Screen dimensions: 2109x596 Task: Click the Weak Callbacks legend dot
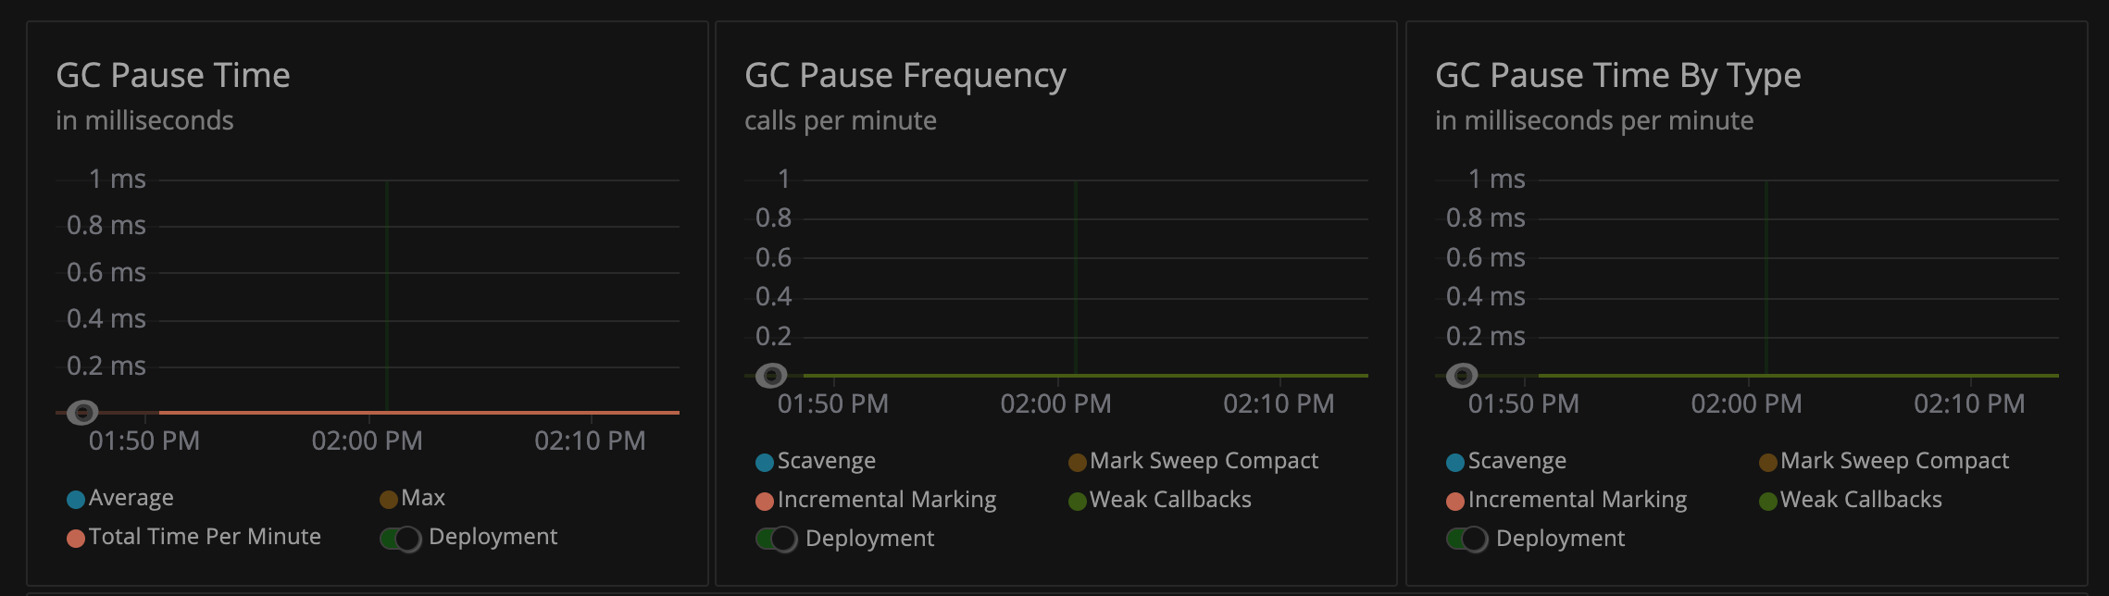coord(1077,500)
